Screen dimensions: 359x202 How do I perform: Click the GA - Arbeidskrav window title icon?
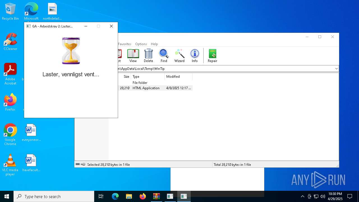(x=28, y=26)
